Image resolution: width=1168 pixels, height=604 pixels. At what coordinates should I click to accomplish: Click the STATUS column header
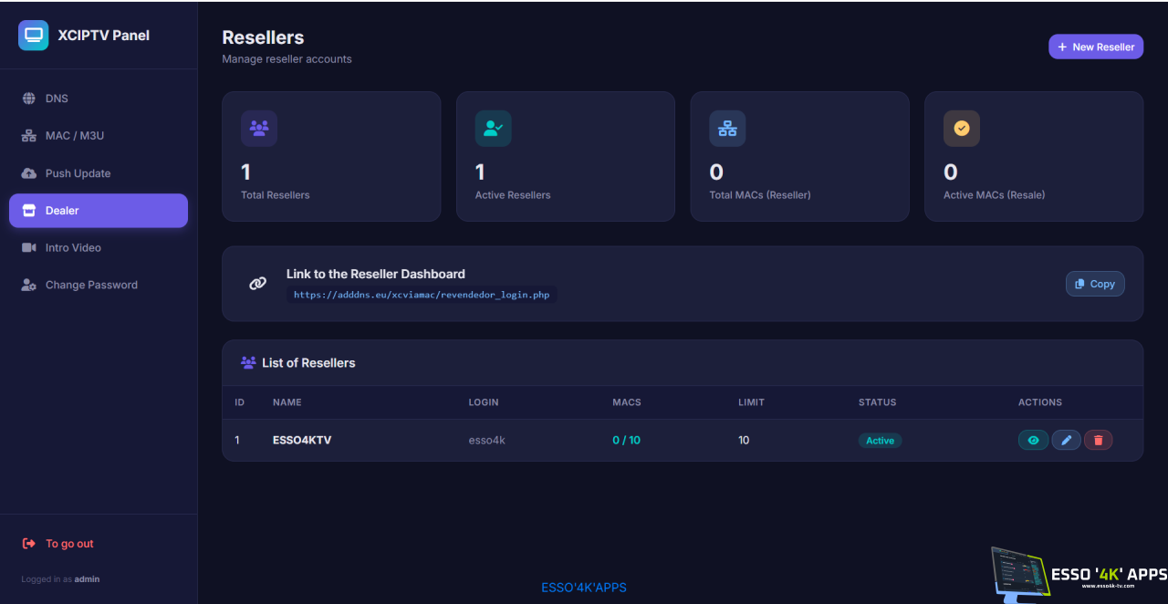tap(878, 402)
